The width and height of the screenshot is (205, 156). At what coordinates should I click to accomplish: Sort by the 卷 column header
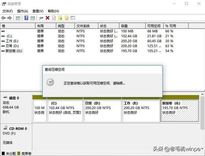point(18,26)
